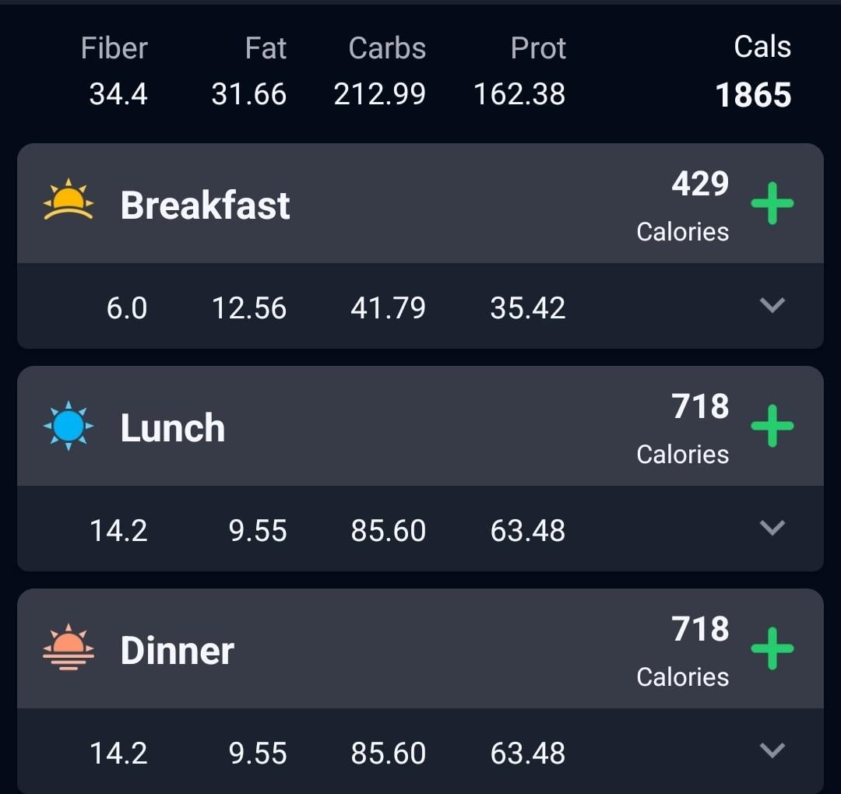Select the Cals total 1865

[753, 95]
